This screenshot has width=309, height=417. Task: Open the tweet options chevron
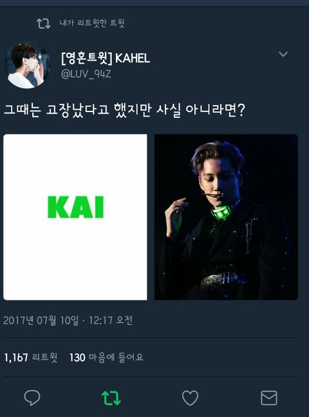pos(283,54)
